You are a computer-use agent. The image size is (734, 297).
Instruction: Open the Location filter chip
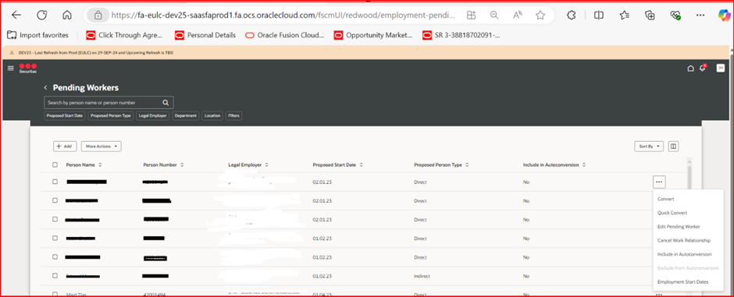(x=212, y=115)
